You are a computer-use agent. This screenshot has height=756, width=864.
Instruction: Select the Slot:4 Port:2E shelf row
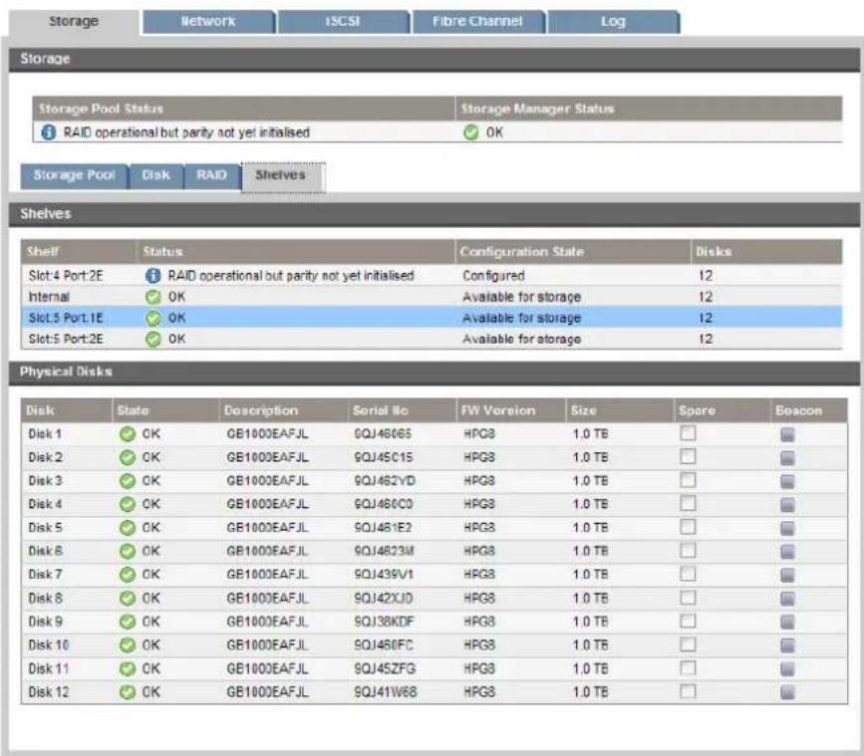[432, 275]
